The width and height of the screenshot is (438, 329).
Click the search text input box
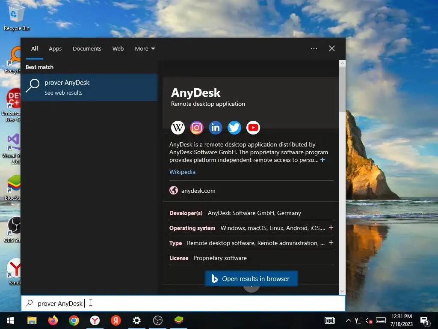click(183, 303)
